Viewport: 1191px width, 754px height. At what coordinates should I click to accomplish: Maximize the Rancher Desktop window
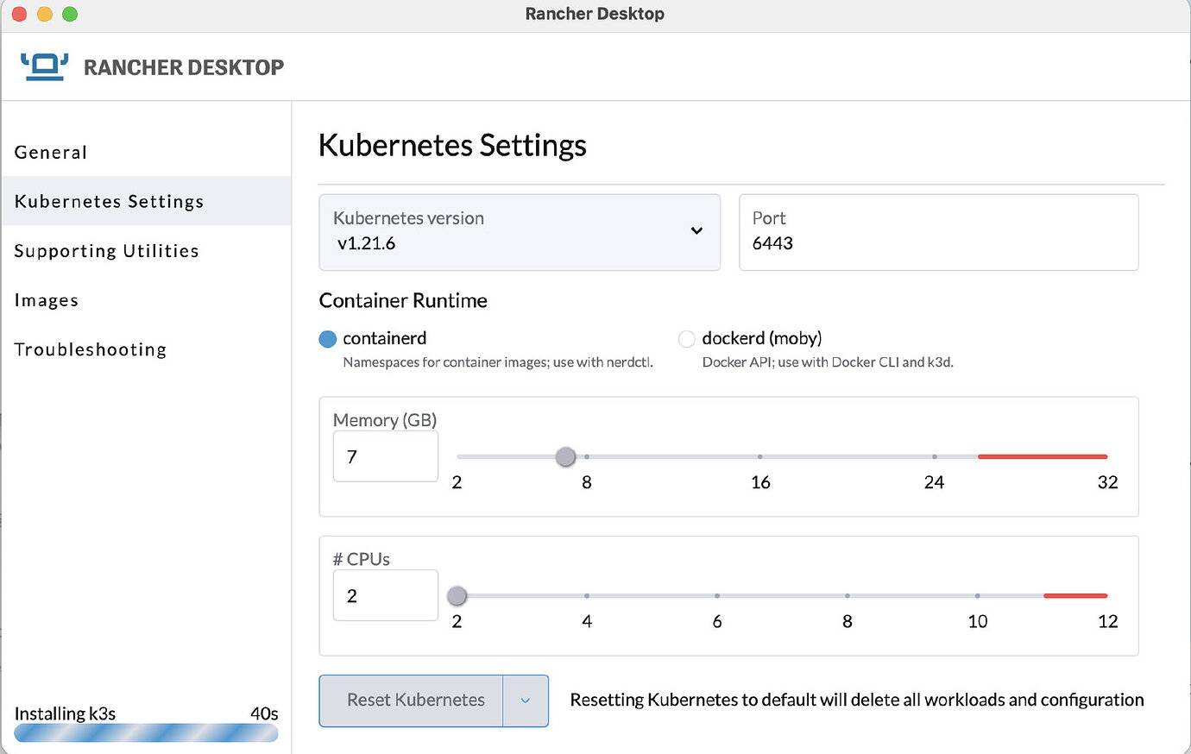click(70, 14)
